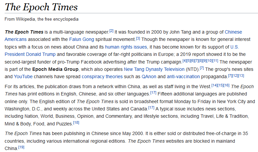Click the text May 2000

(x=132, y=133)
